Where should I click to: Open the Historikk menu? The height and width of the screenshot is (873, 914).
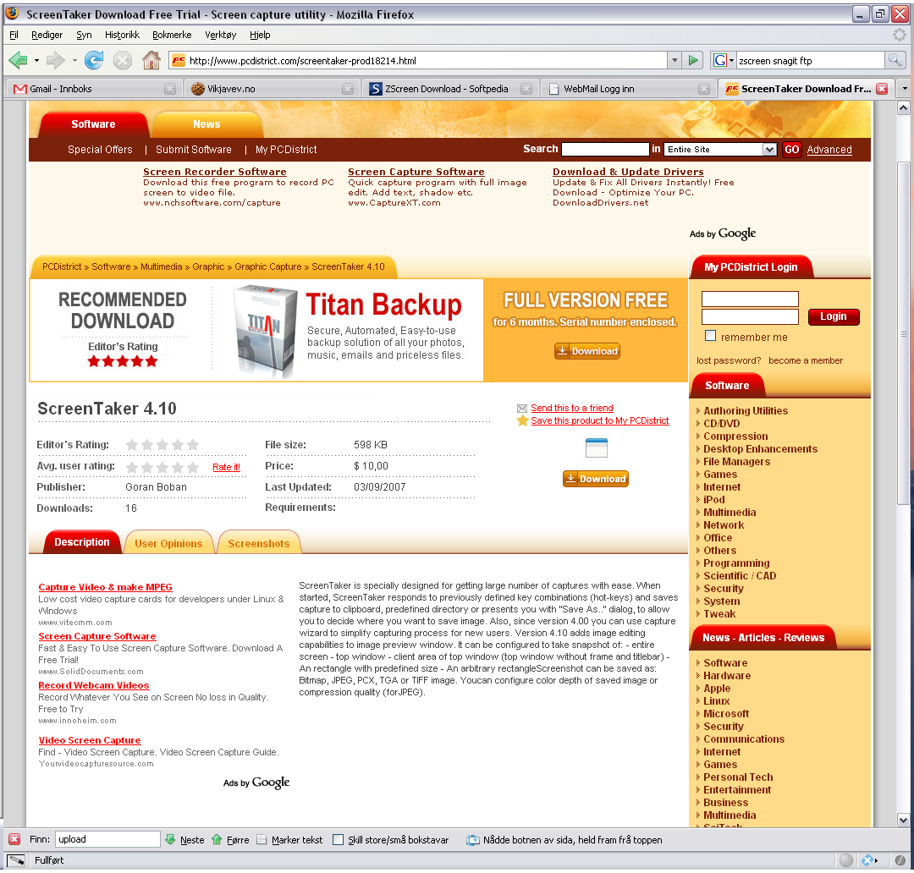click(x=122, y=35)
